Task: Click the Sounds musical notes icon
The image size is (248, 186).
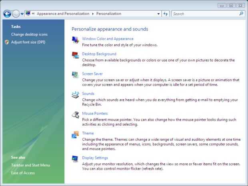Action: [x=75, y=94]
